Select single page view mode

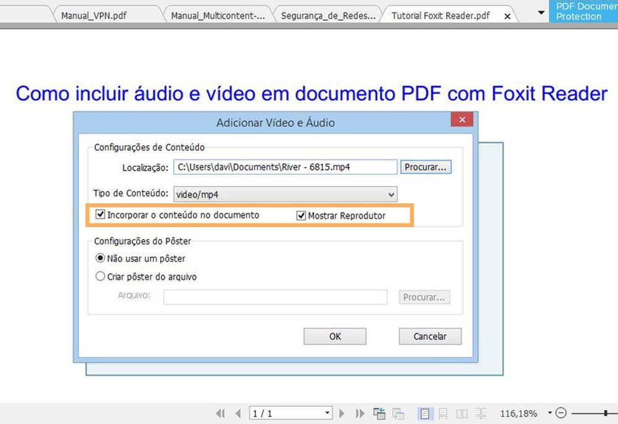(424, 413)
